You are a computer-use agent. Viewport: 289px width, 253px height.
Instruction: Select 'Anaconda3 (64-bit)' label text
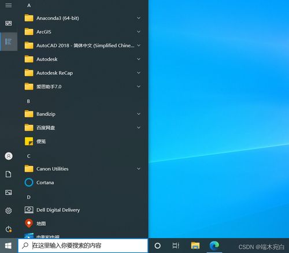click(58, 18)
